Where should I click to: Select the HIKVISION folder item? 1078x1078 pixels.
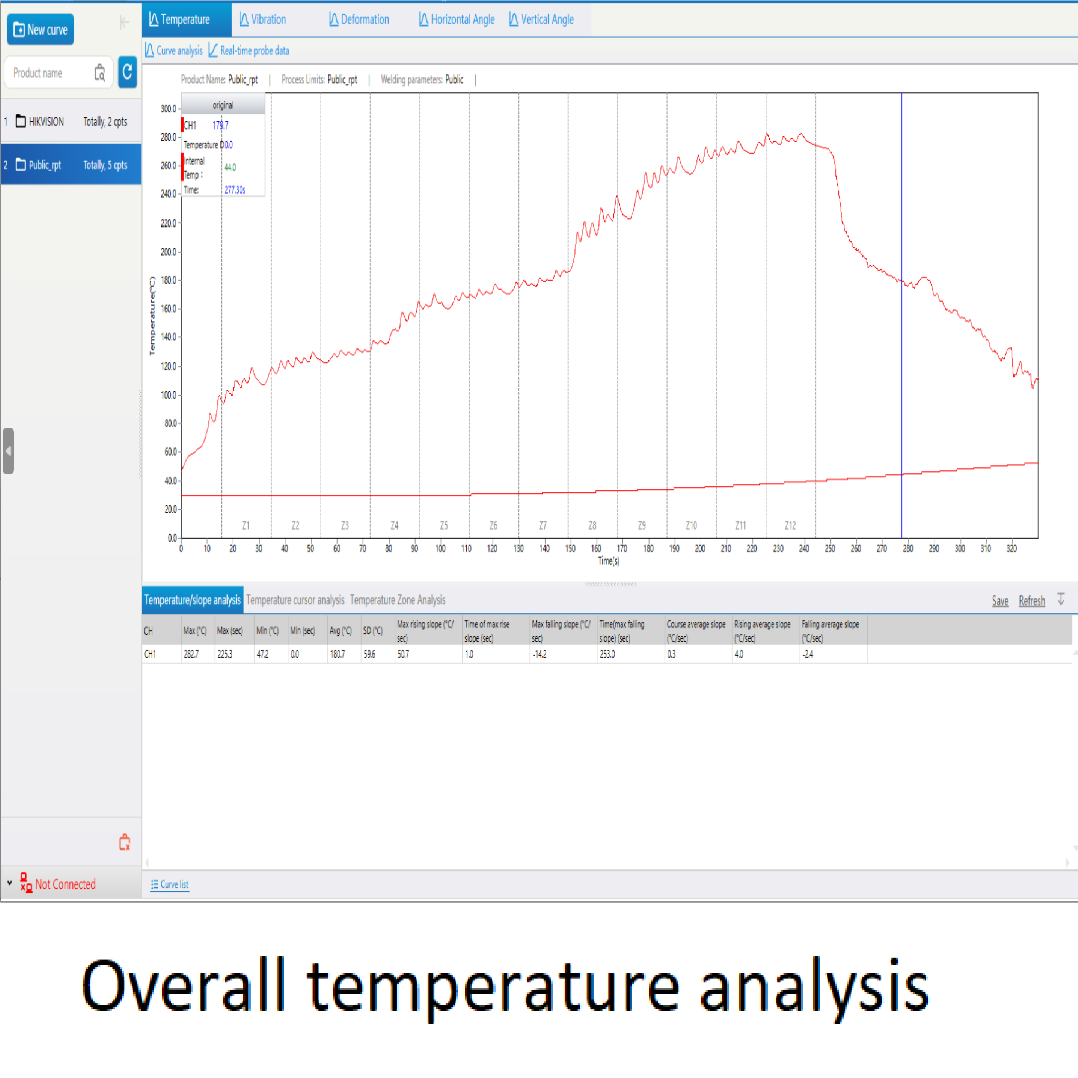46,122
